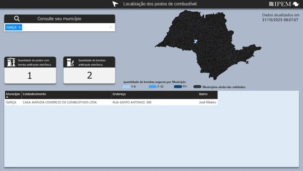Click the fuel pump icon on the bombas card

tap(70, 62)
